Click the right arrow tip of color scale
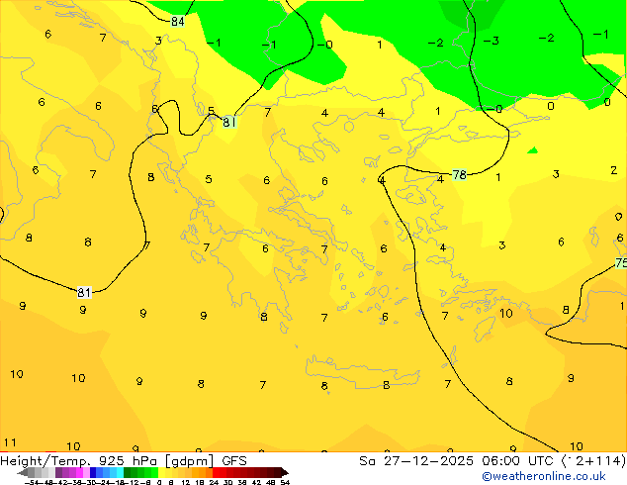Viewport: 627px width, 485px height. tap(286, 473)
